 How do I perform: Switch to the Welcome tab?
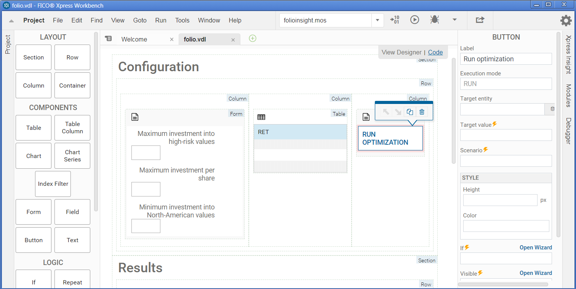point(134,40)
